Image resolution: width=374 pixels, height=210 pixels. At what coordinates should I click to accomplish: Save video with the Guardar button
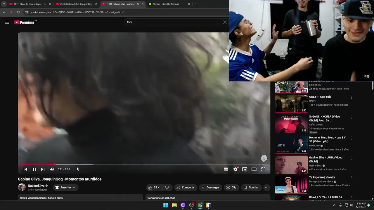[251, 188]
